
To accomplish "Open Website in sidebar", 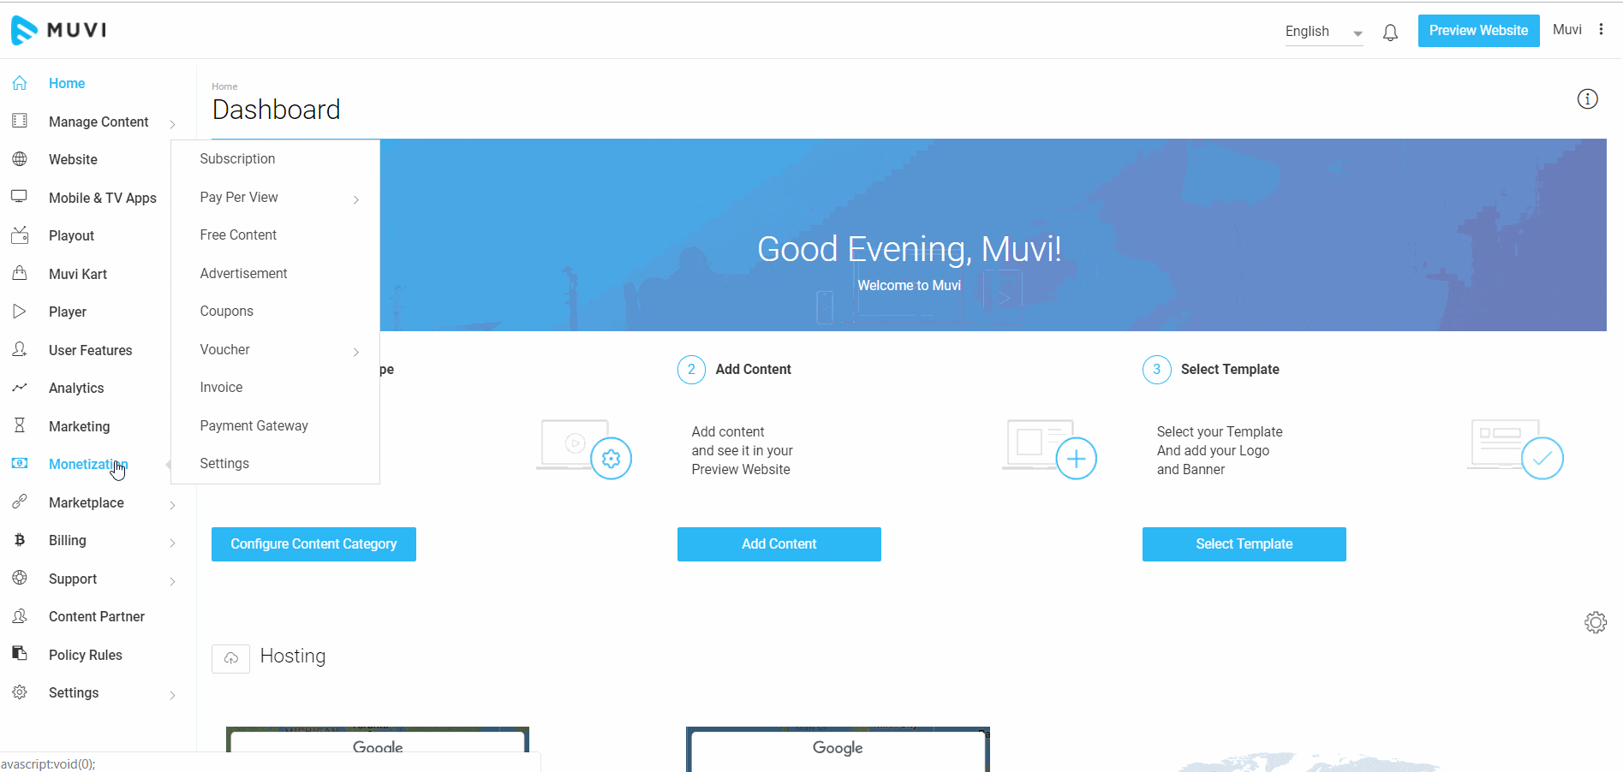I will (x=73, y=159).
